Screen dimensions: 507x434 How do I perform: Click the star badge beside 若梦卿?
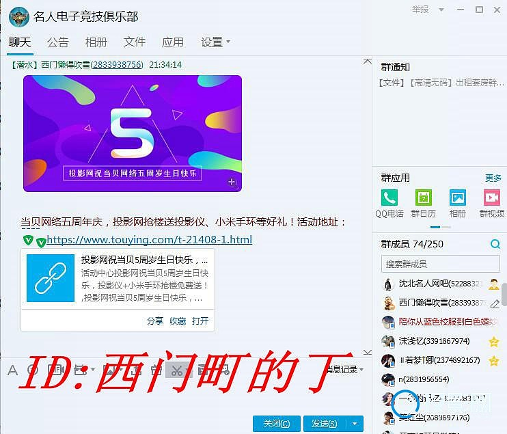[494, 361]
